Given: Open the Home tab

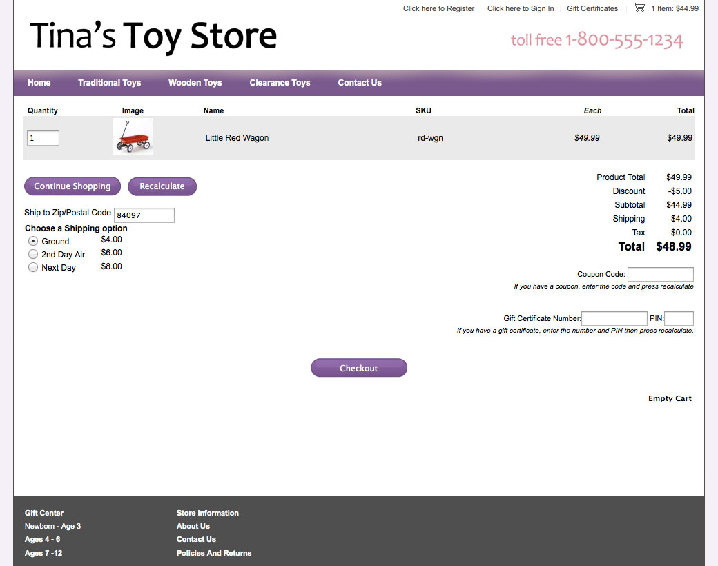Looking at the screenshot, I should [x=39, y=82].
